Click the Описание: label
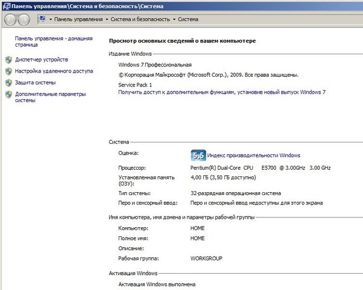The image size is (363, 290). [x=131, y=248]
